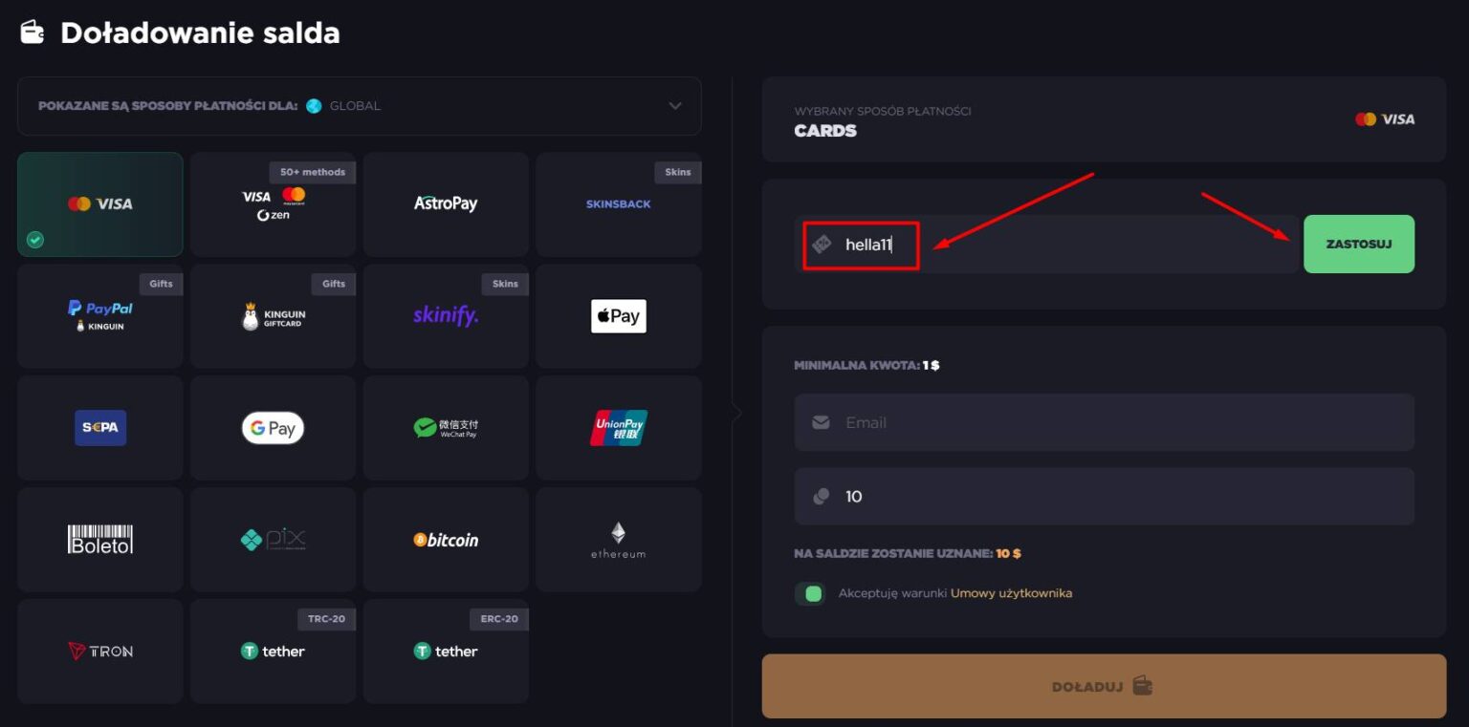The height and width of the screenshot is (727, 1469).
Task: Choose the UnionPay payment option
Action: pyautogui.click(x=619, y=428)
